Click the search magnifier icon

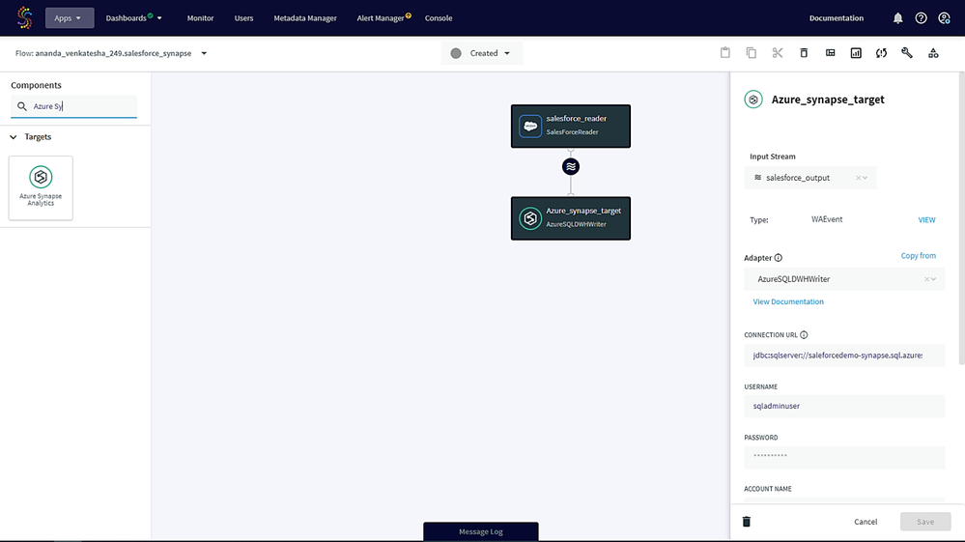(x=21, y=106)
